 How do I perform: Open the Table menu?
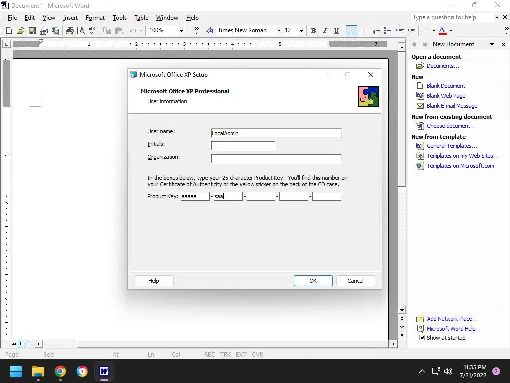click(x=141, y=18)
